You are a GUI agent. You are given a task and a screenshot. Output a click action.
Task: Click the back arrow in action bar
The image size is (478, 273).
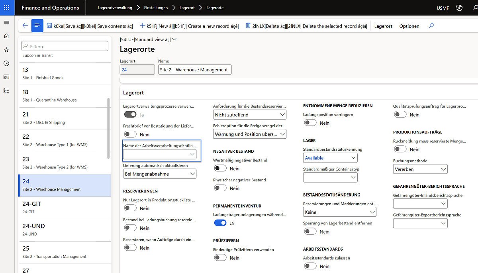tap(25, 26)
